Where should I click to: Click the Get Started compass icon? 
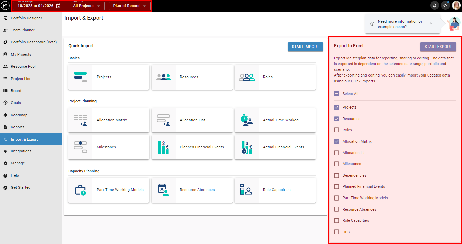click(5, 187)
